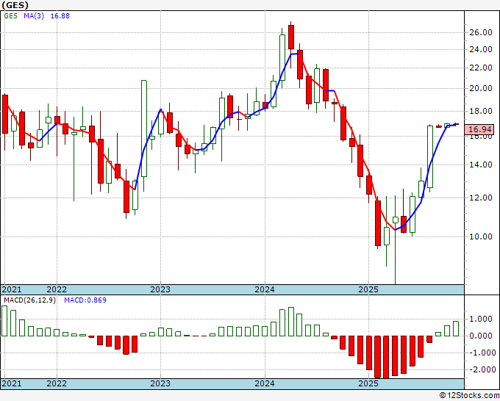Click 2021 on the price chart timeline

point(12,289)
